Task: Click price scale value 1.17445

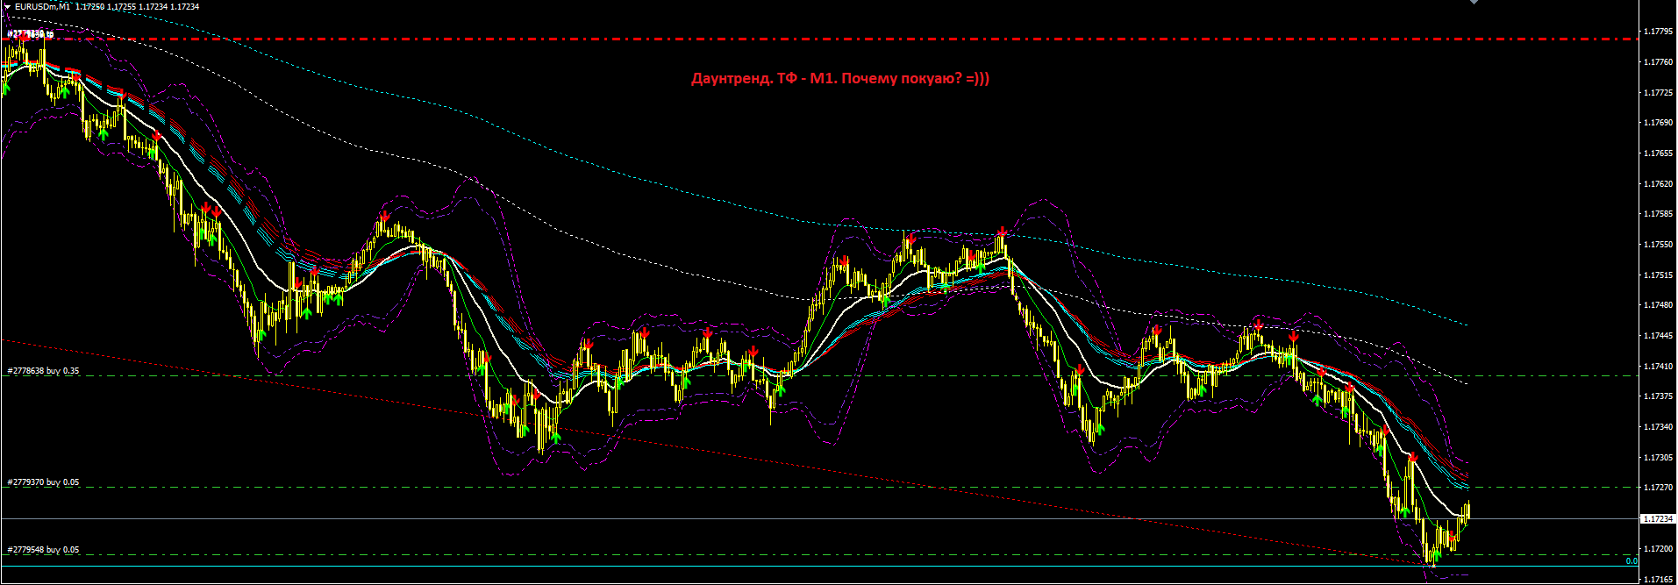Action: [x=1656, y=336]
